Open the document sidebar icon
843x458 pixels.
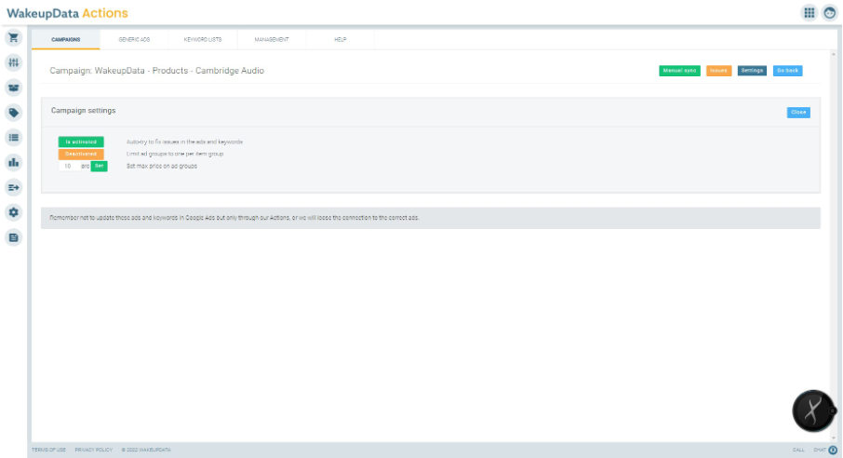pos(13,237)
